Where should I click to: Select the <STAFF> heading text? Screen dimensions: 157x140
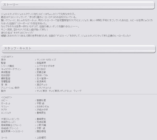click(x=7, y=57)
